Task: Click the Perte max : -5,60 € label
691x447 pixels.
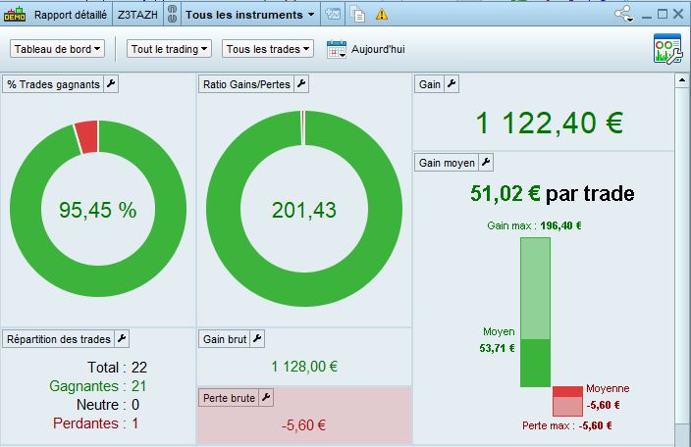Action: tap(567, 425)
